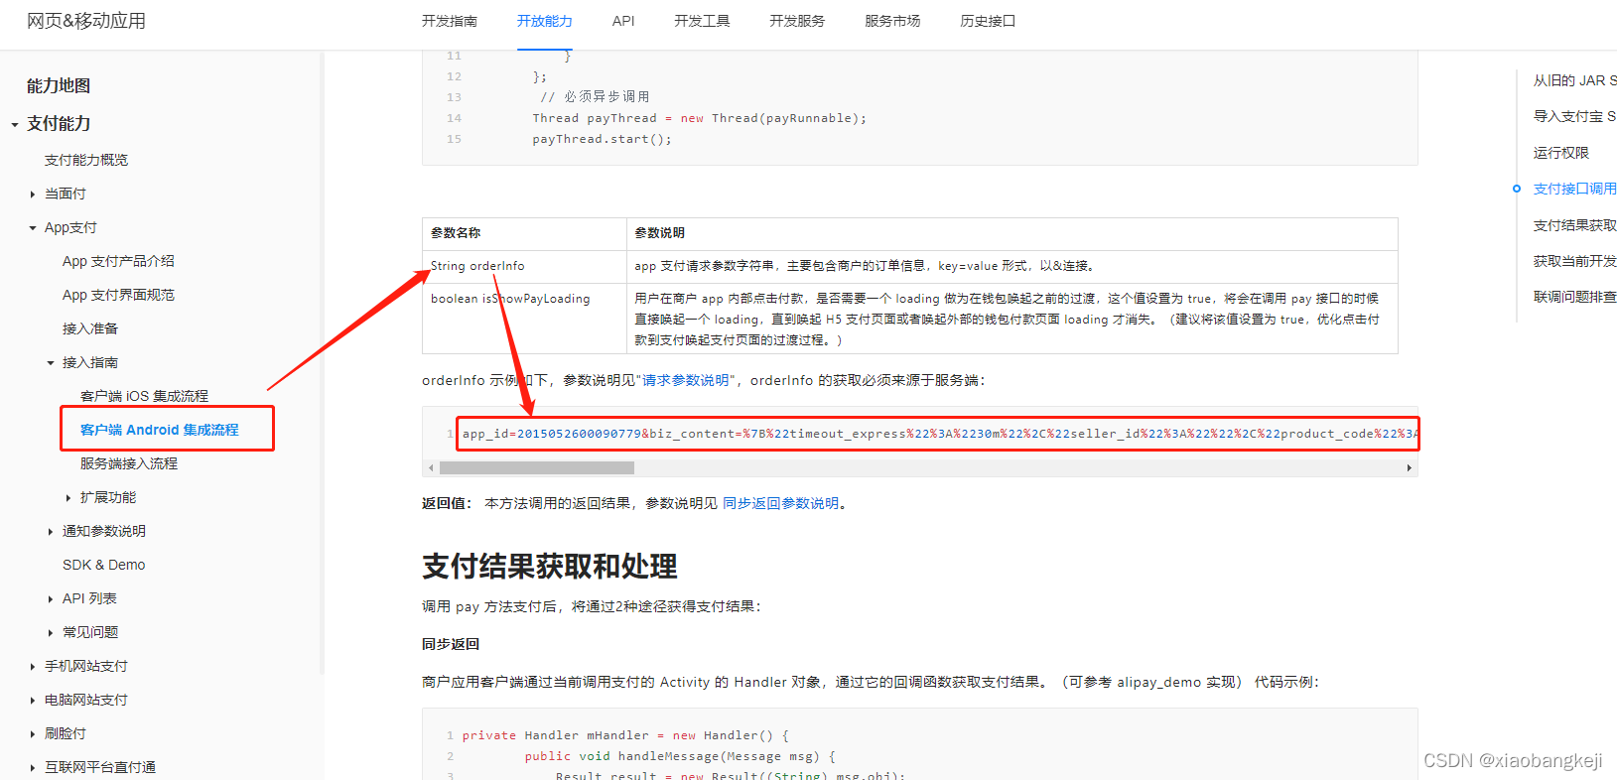
Task: Click the orderInfo sample code line
Action: 938,434
